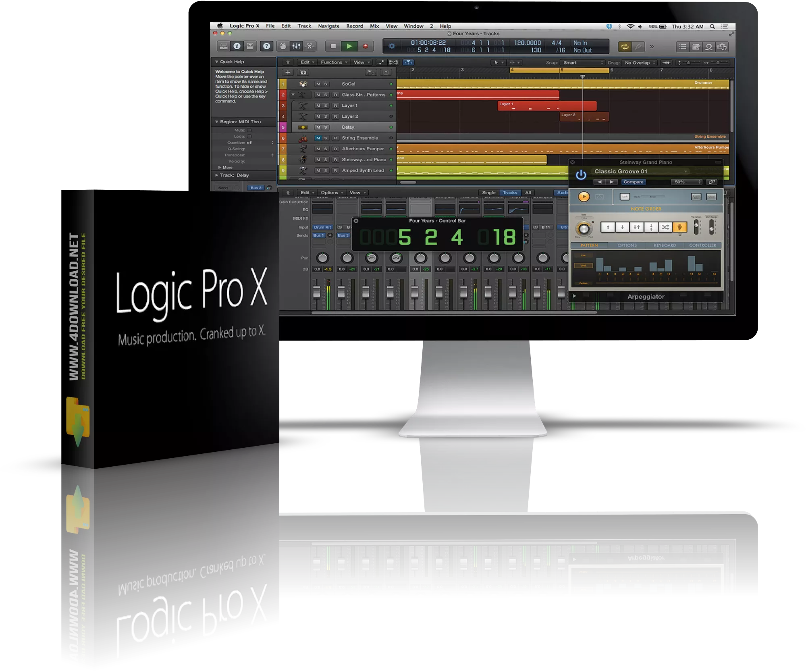Click the Steinway piano track icon
Screen dimensions: 806x671
point(303,160)
